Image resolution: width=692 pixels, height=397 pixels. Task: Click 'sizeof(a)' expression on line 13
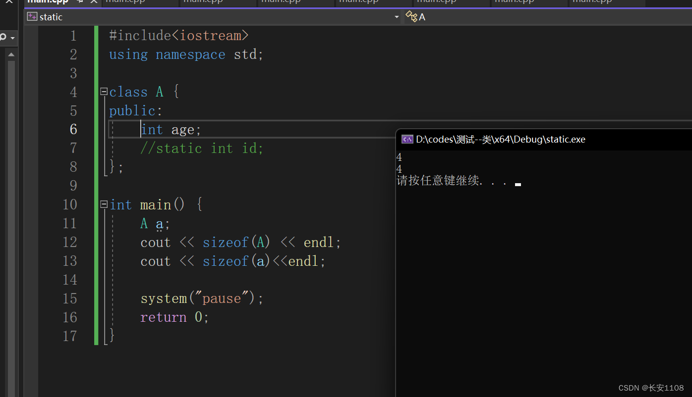click(236, 261)
